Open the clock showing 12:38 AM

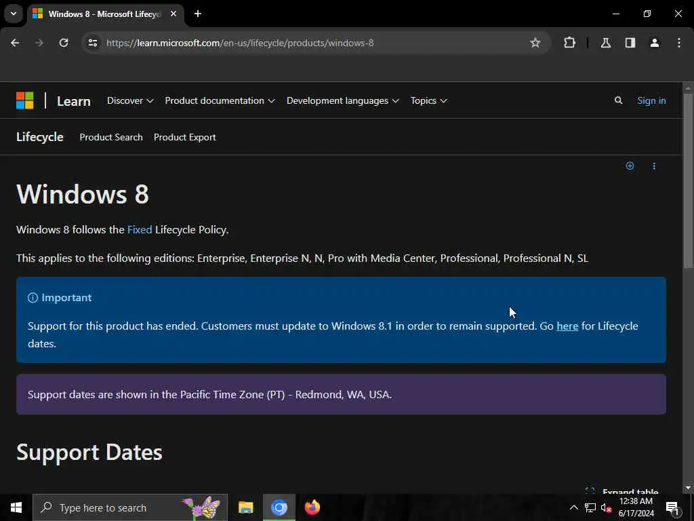[636, 507]
